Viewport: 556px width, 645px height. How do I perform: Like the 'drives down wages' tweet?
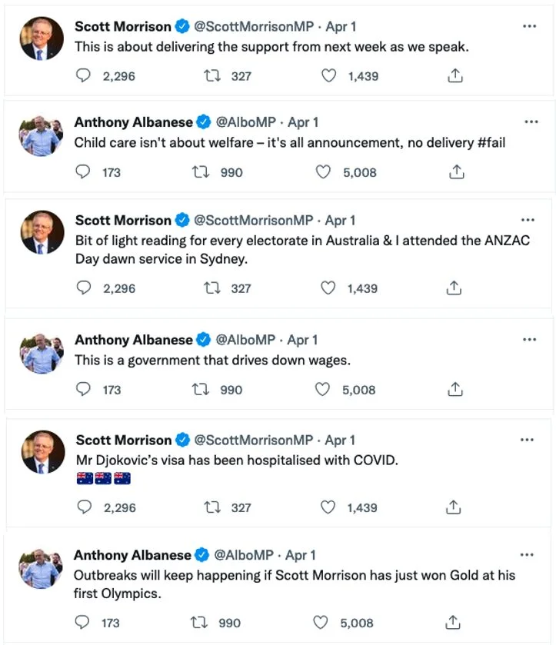pos(324,390)
